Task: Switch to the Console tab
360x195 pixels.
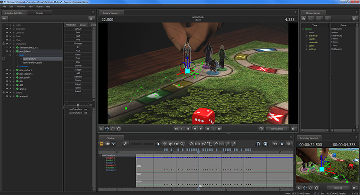Action: point(39,13)
